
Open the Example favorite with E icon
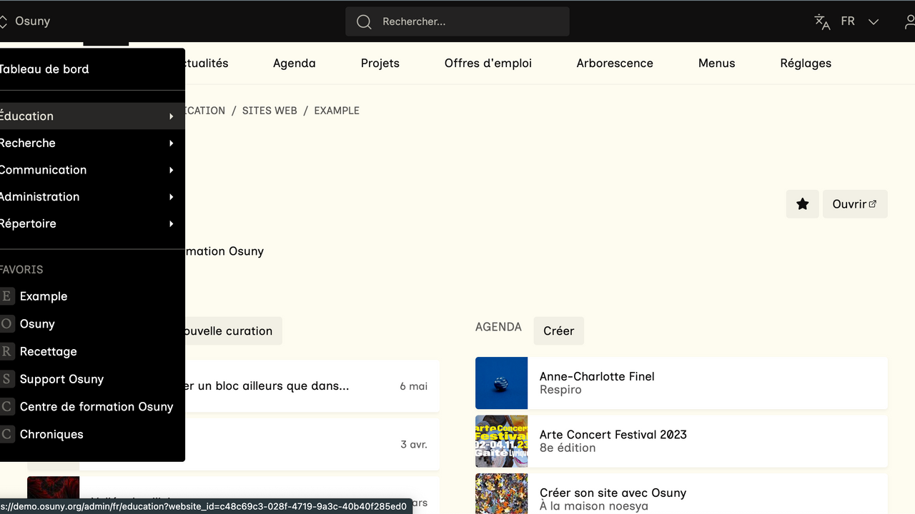pos(7,296)
